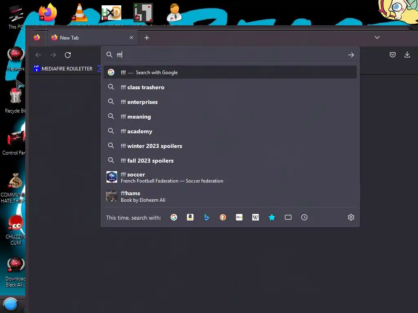Expand the list all tabs chevron
Image resolution: width=418 pixels, height=313 pixels.
(x=377, y=37)
